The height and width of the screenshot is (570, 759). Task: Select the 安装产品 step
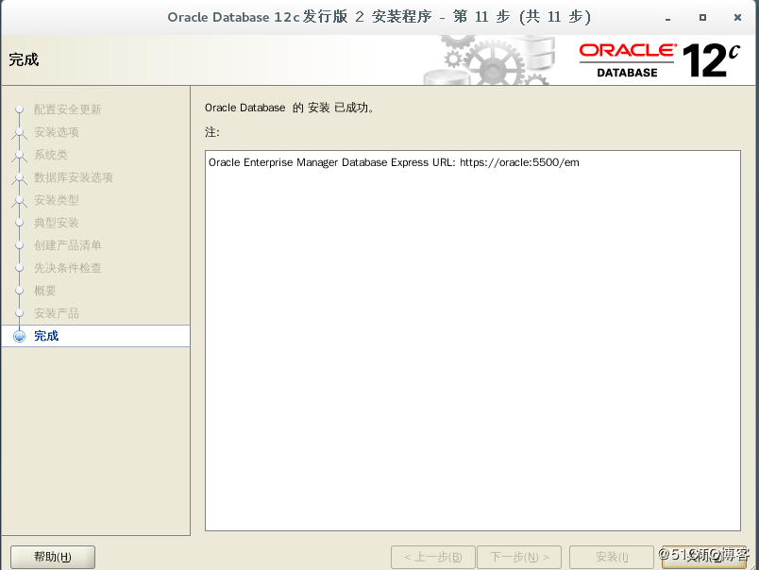(56, 313)
